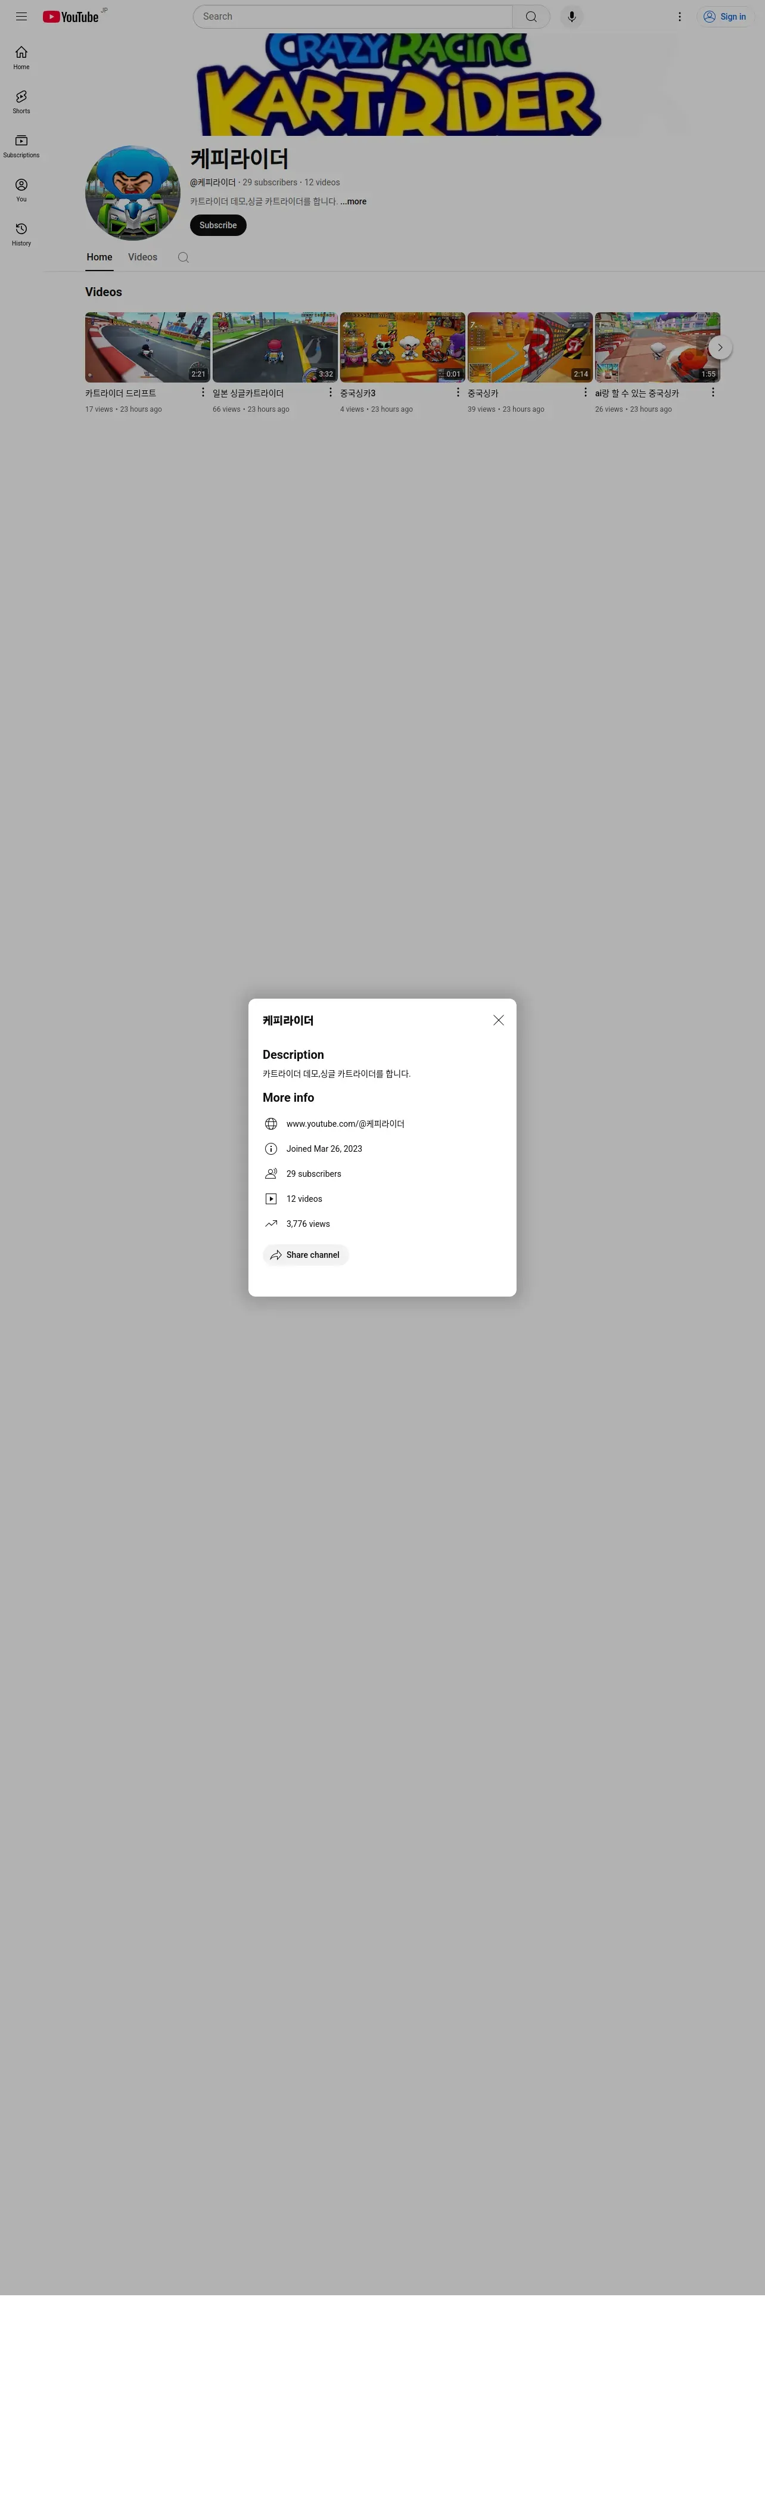Screen dimensions: 765x2505
Task: Click the Share channel button
Action: [305, 1254]
